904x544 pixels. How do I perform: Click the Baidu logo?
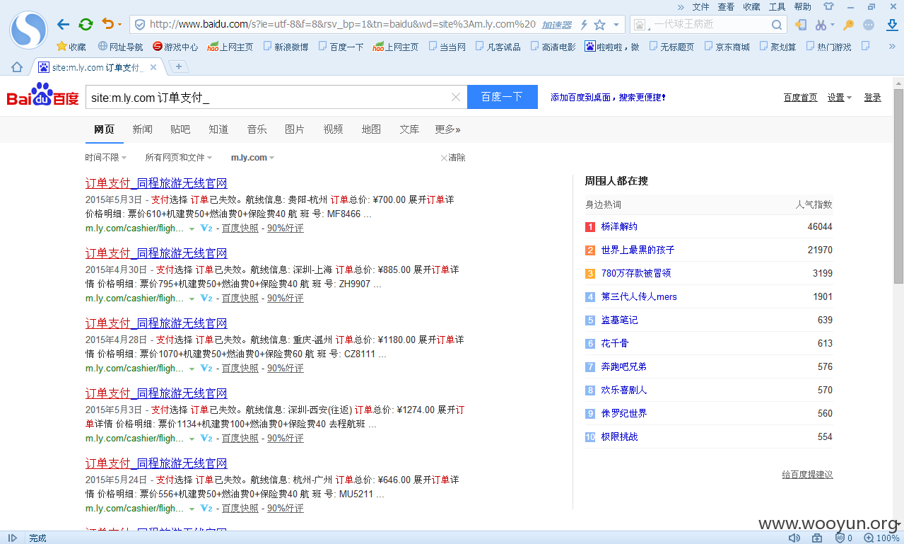pos(43,96)
